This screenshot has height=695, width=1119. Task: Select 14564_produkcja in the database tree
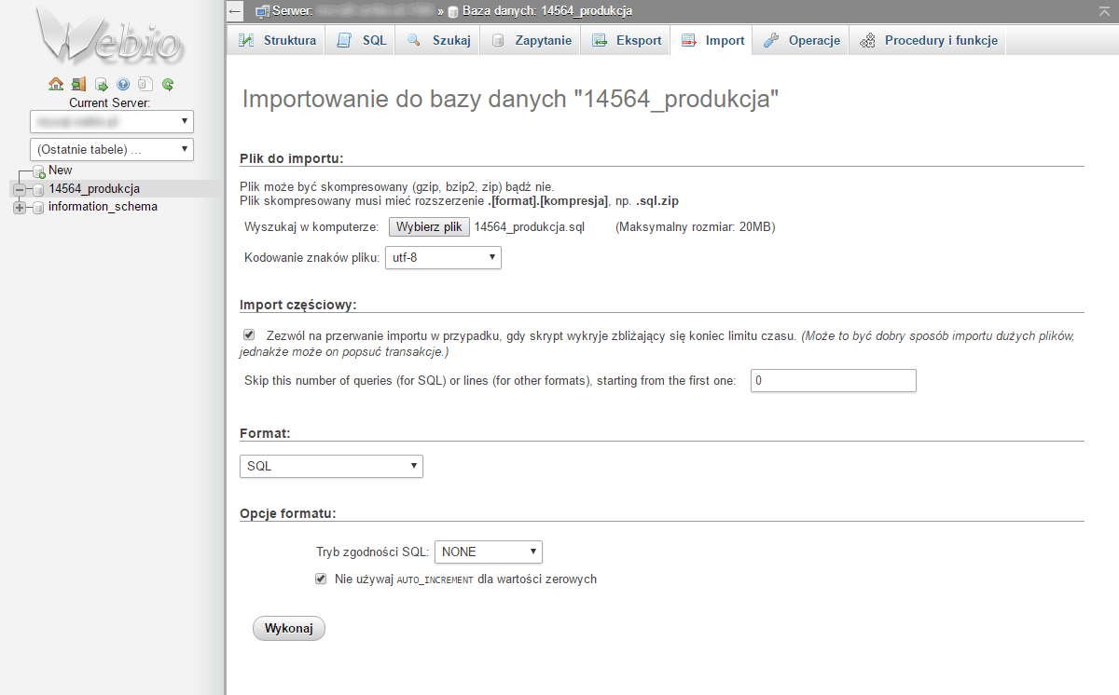point(94,189)
